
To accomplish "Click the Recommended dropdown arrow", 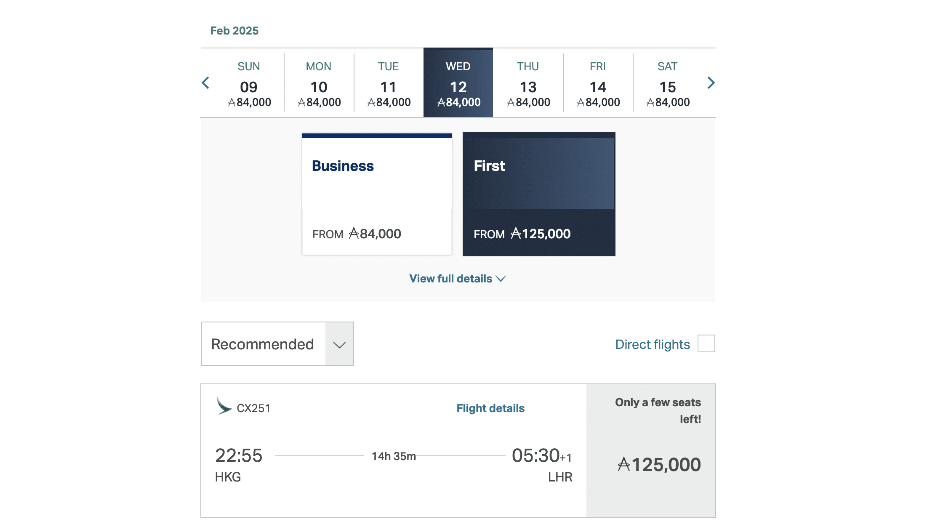I will (x=339, y=344).
